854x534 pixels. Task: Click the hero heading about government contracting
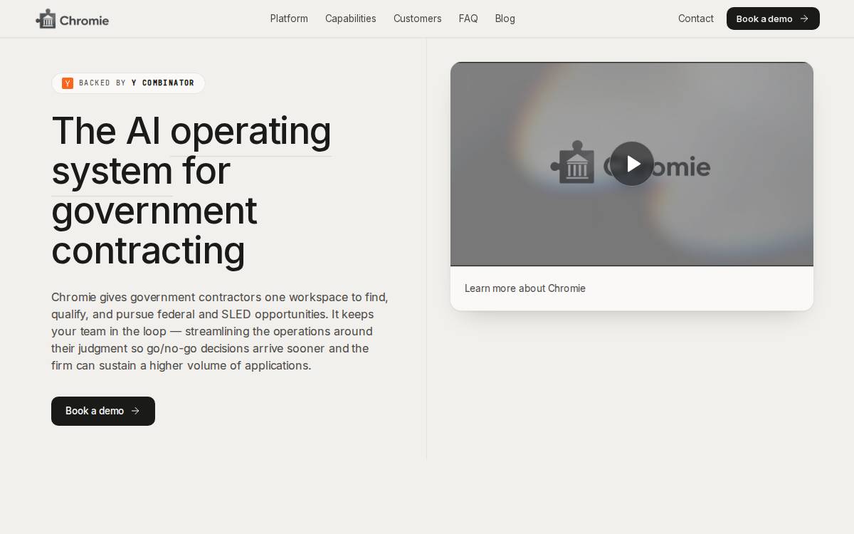click(191, 191)
